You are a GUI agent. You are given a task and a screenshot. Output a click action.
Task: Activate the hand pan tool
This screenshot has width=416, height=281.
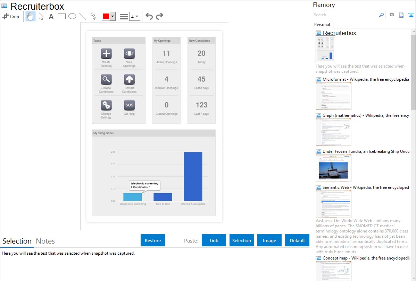31,16
